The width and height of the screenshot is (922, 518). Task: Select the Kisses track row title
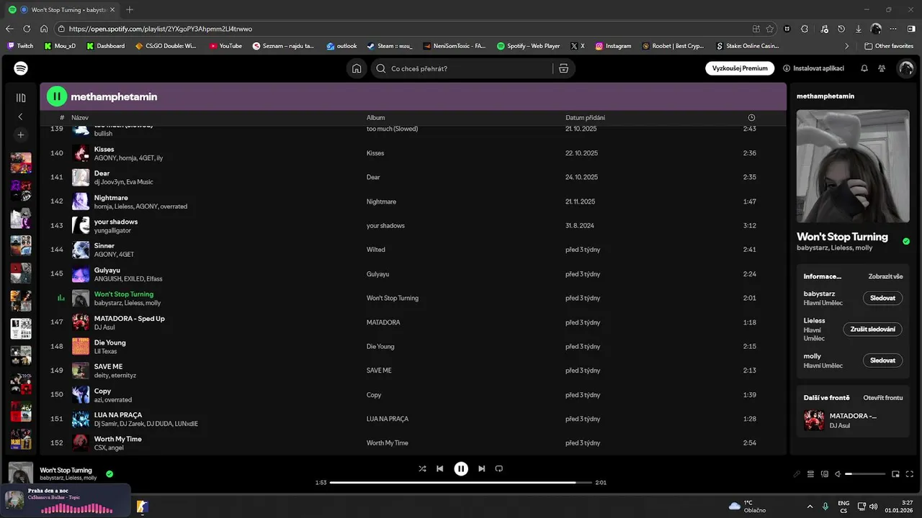tap(104, 149)
